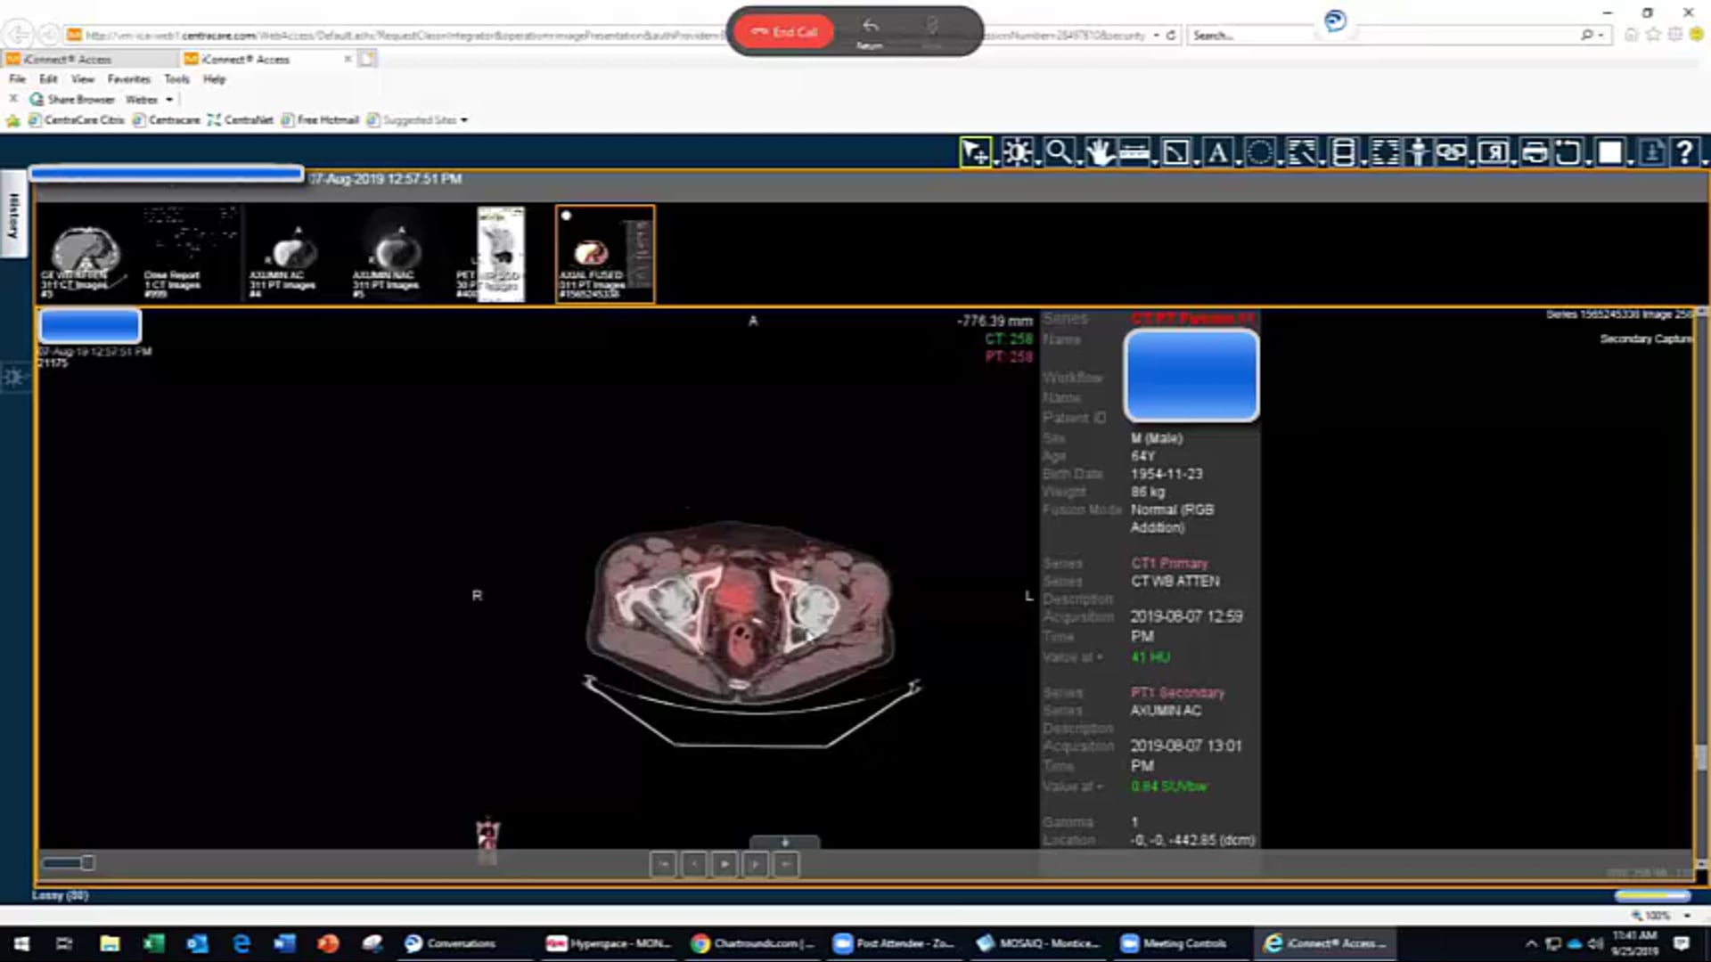Viewport: 1711px width, 962px height.
Task: Open the Tools menu
Action: (176, 78)
